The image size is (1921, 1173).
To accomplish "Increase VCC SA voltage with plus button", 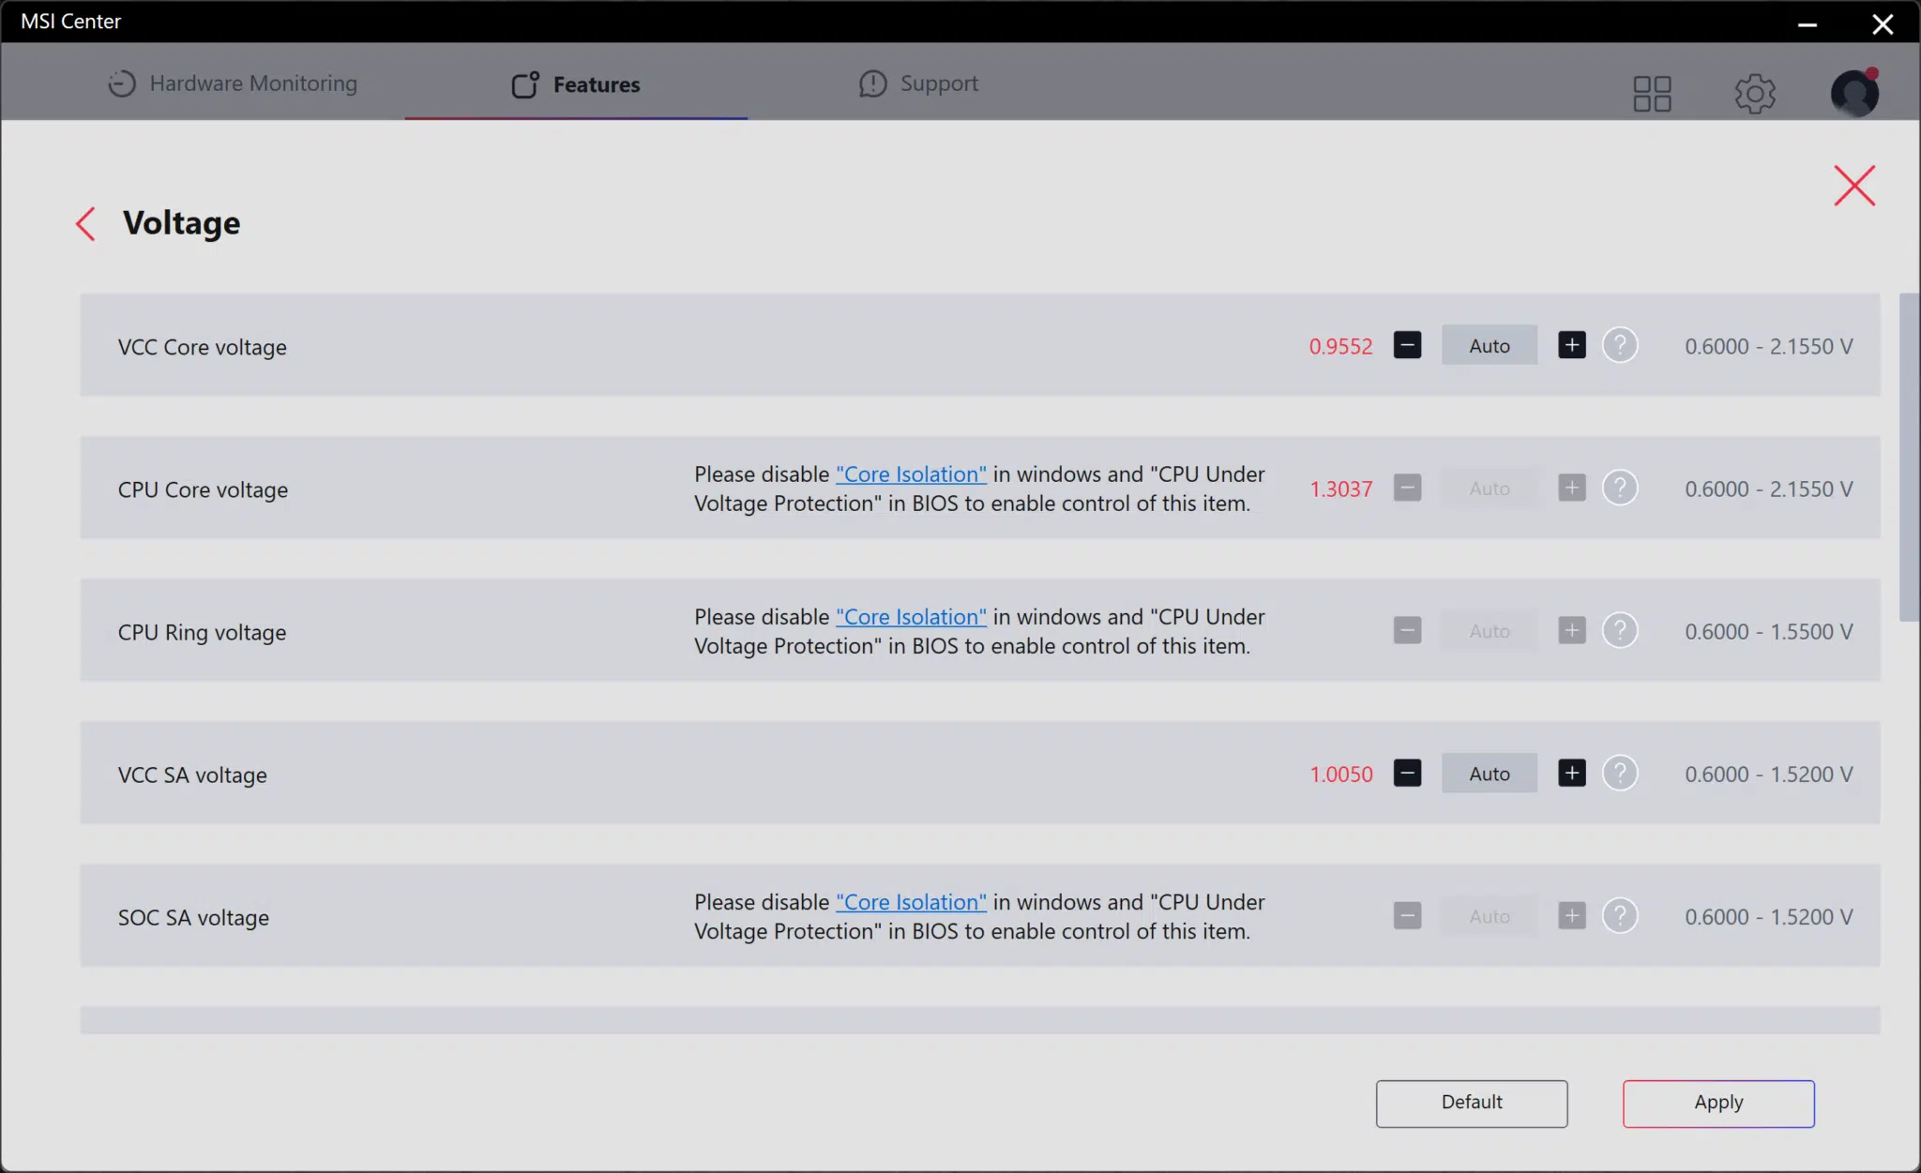I will click(x=1572, y=773).
